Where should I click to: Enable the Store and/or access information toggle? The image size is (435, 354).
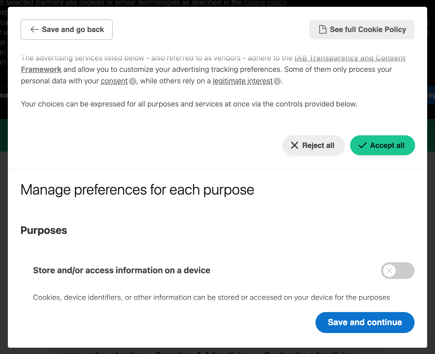(398, 271)
